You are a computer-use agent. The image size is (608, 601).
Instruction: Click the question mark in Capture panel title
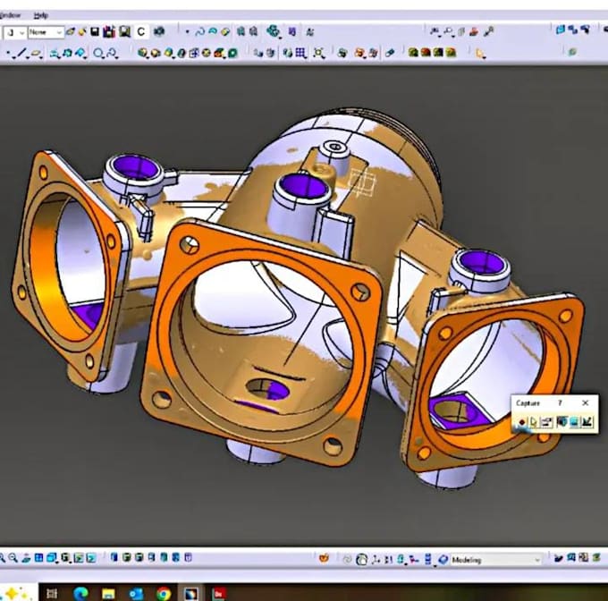point(560,403)
